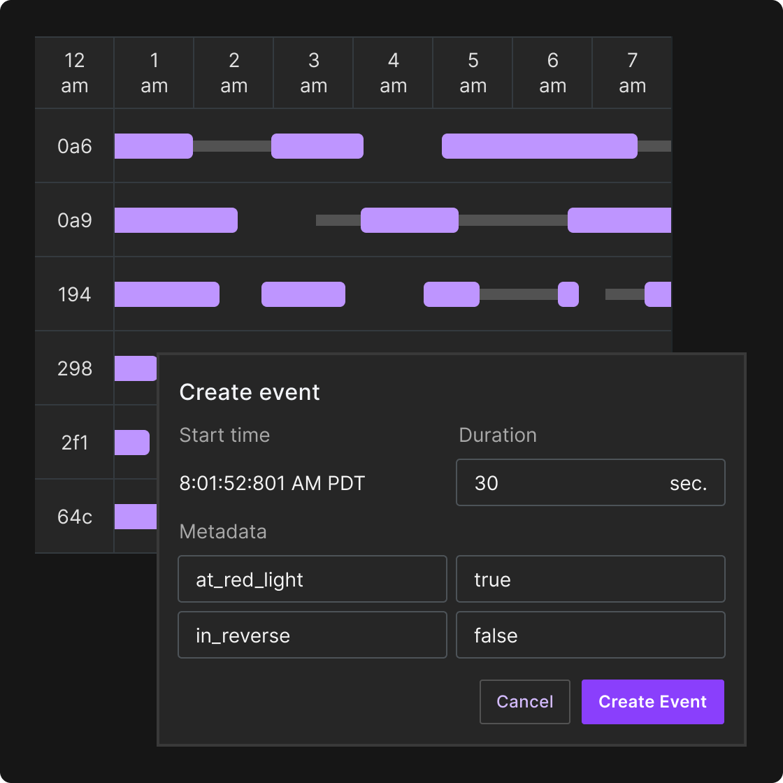Viewport: 783px width, 783px height.
Task: Click the true value field
Action: 591,579
